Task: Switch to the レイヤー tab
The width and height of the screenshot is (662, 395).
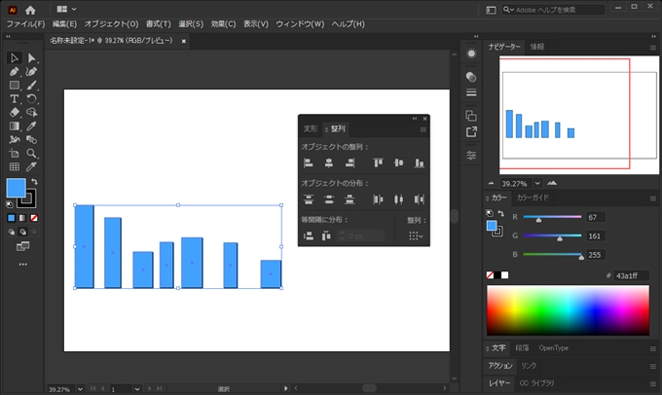Action: tap(499, 383)
